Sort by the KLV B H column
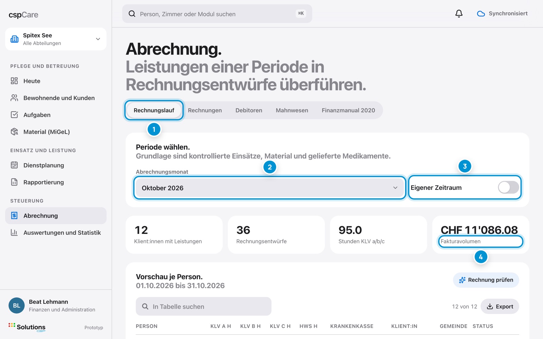The height and width of the screenshot is (339, 543). click(x=250, y=326)
